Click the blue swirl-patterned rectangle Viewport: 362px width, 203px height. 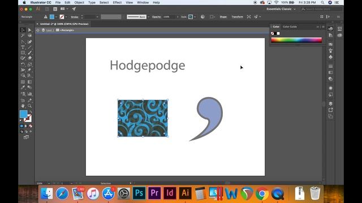(143, 118)
